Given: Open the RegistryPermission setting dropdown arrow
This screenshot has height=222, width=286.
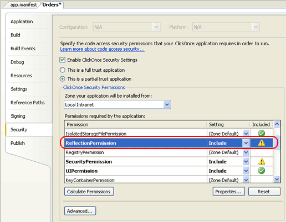Looking at the screenshot, I should click(x=246, y=152).
